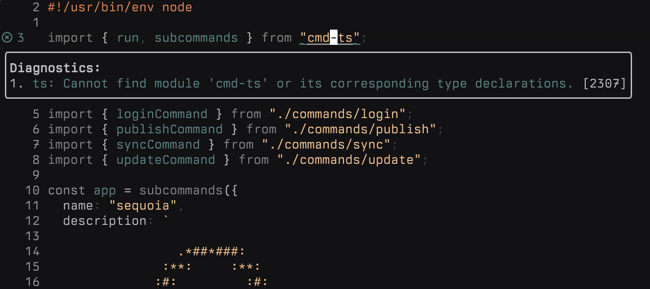The width and height of the screenshot is (650, 289).
Task: Click the shebang line with node
Action: (120, 8)
